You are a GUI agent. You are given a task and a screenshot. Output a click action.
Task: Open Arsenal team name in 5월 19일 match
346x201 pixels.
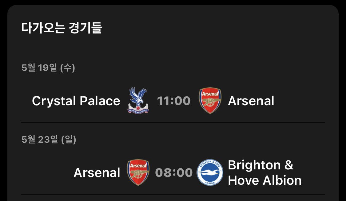coord(251,101)
